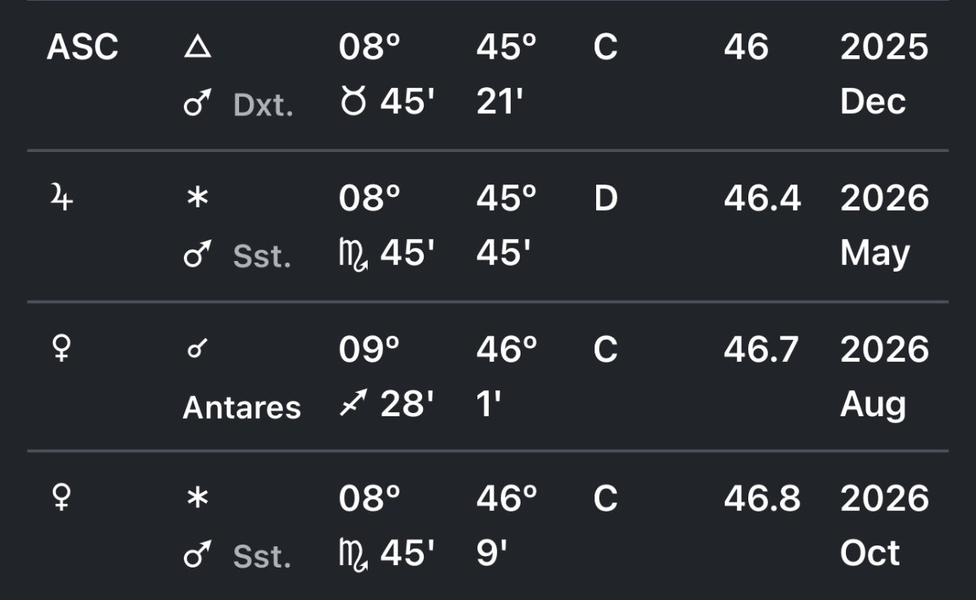Click the Scorpio glyph in the 2026 May row
Screen dimensions: 976x600
[x=355, y=255]
